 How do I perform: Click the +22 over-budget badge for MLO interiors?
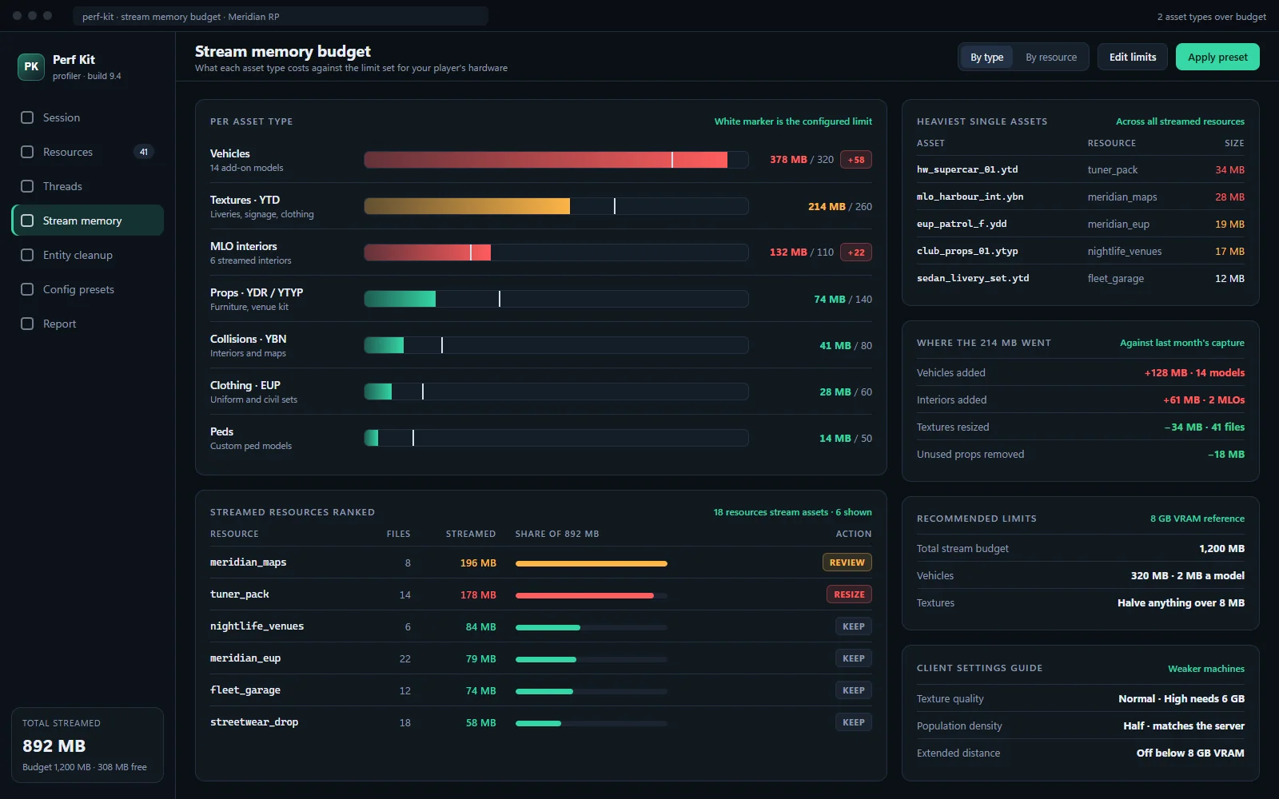click(x=856, y=252)
